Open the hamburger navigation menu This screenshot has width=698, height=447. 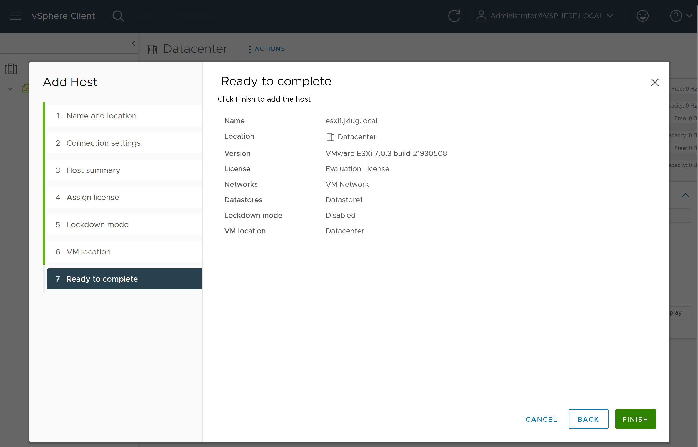(15, 16)
